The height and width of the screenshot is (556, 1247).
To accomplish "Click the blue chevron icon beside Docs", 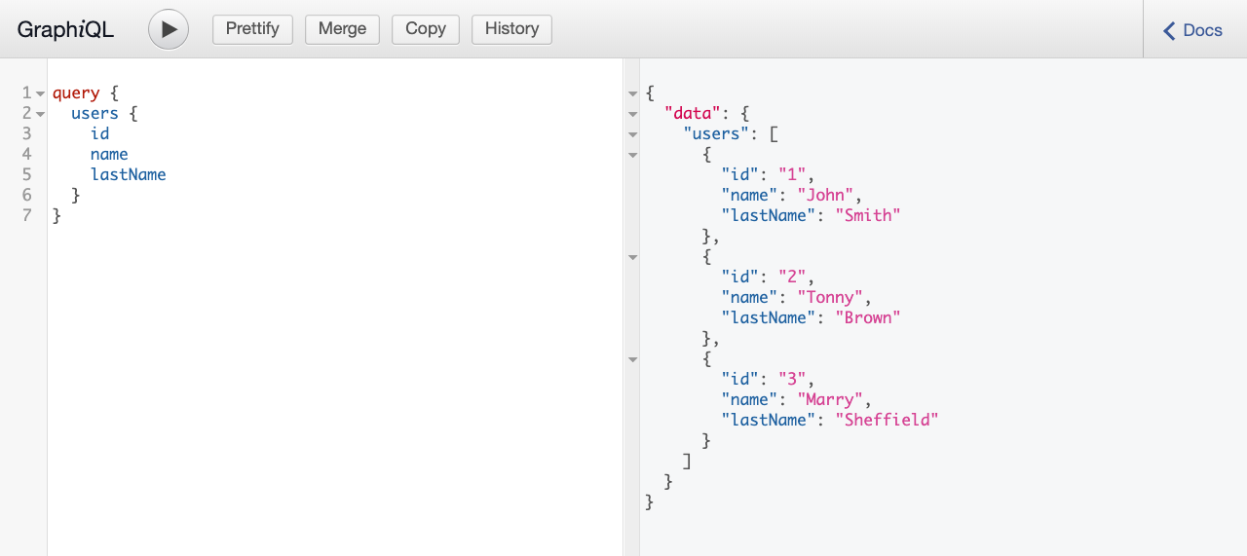I will 1169,30.
